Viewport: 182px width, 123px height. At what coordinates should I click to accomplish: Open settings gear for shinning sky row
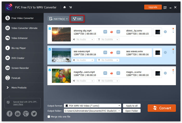point(165,32)
